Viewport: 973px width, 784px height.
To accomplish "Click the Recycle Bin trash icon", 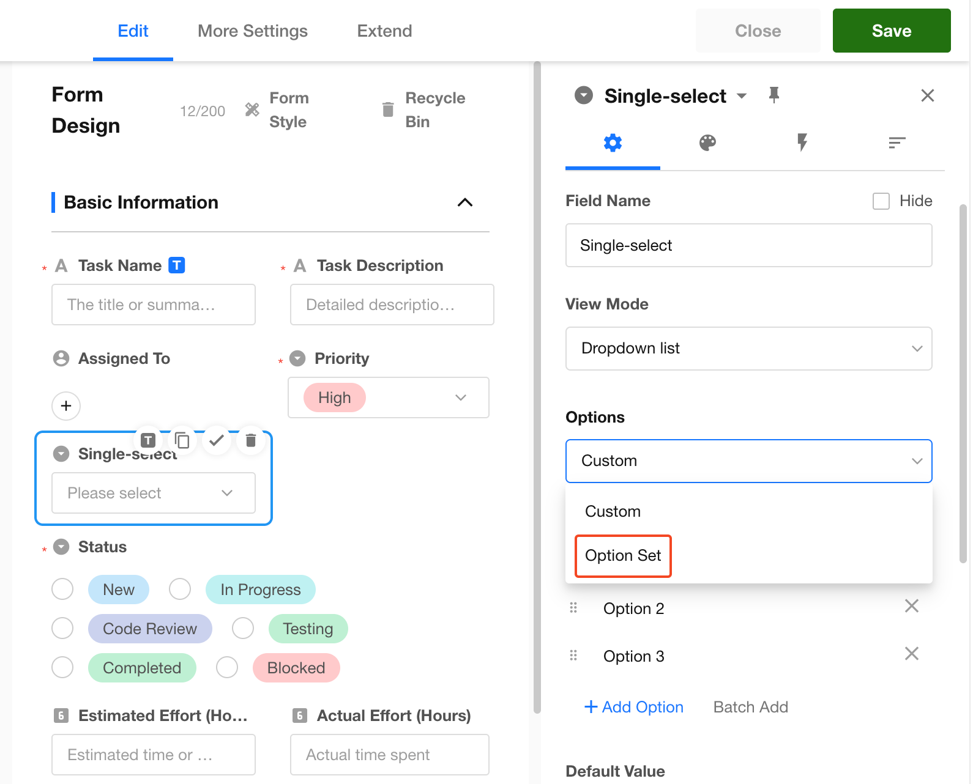I will (388, 109).
